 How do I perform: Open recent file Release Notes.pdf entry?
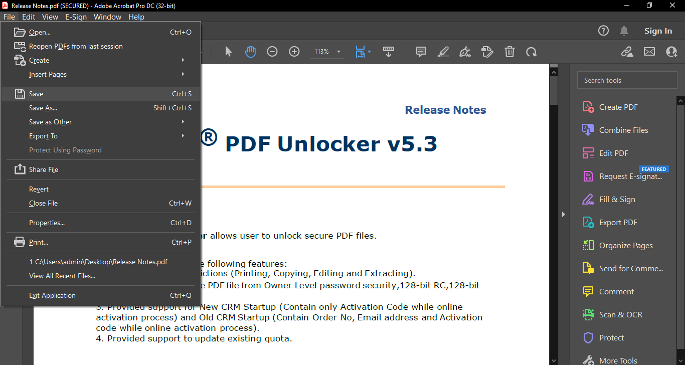point(101,262)
